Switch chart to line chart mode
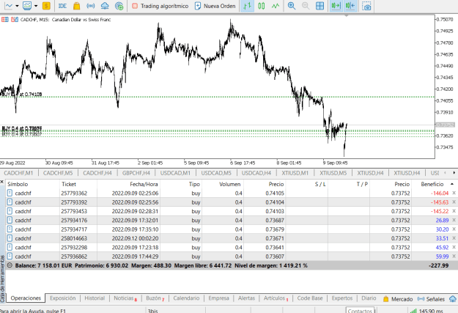Screen dimensions: 458x313 275,6
